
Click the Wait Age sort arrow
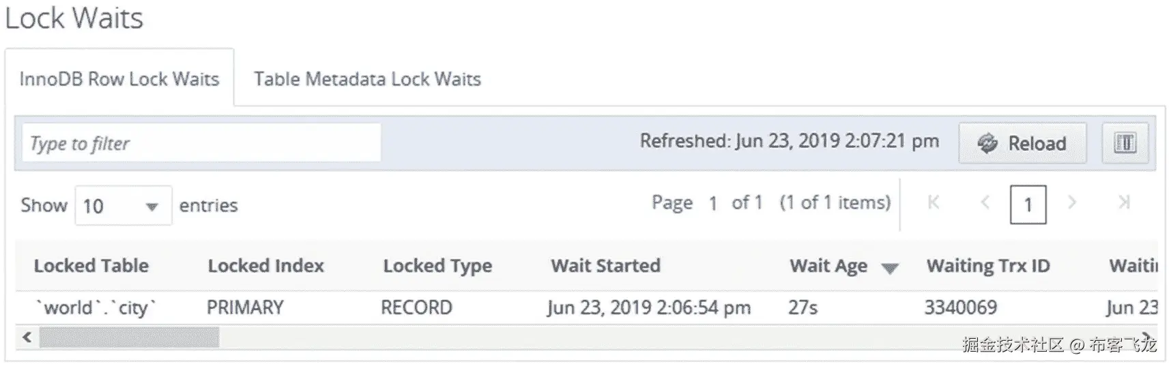click(x=889, y=268)
